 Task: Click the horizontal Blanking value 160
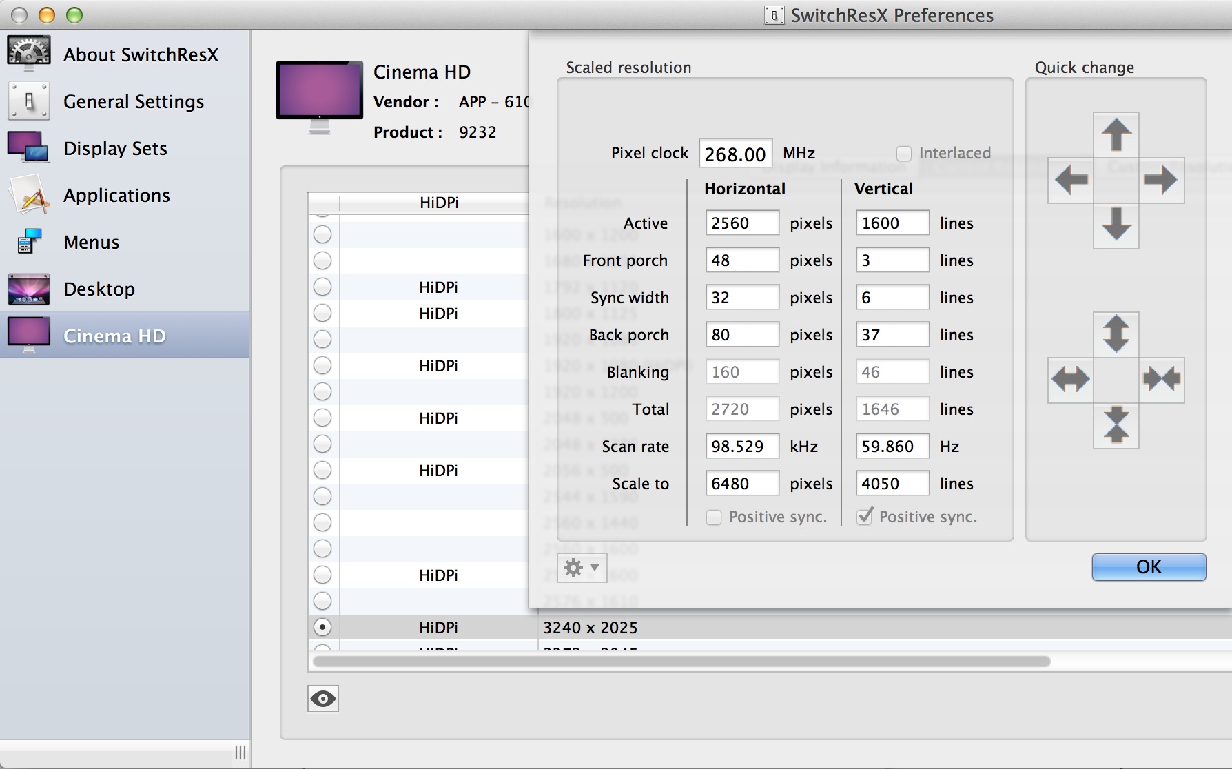pyautogui.click(x=742, y=371)
